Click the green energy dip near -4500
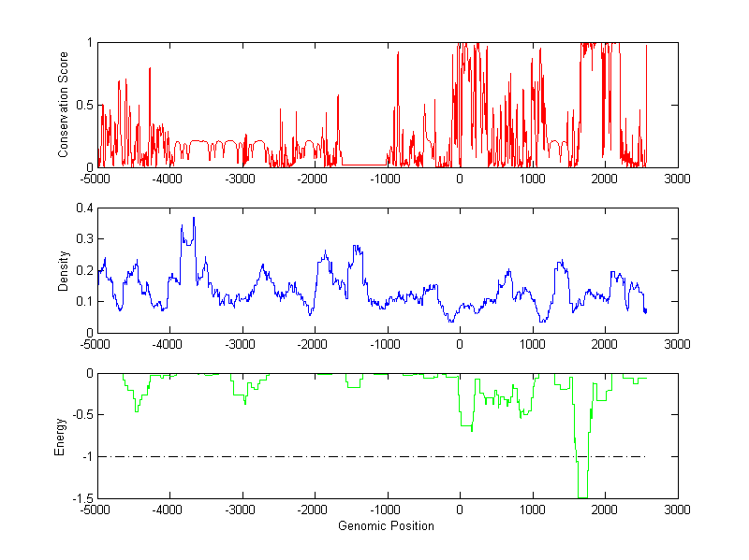This screenshot has height=560, width=749. pyautogui.click(x=136, y=410)
